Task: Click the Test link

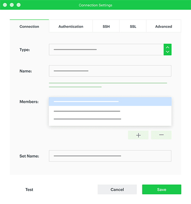Action: 29,190
